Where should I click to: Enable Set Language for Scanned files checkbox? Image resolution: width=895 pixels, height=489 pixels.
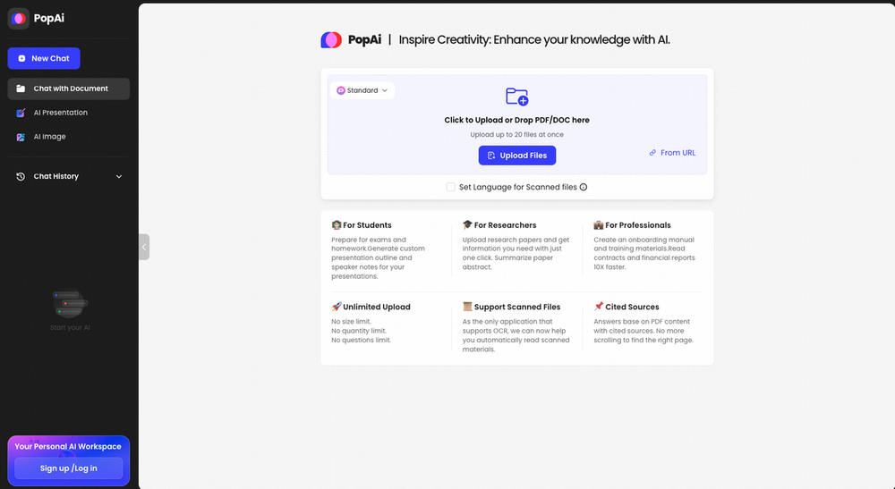click(x=451, y=187)
